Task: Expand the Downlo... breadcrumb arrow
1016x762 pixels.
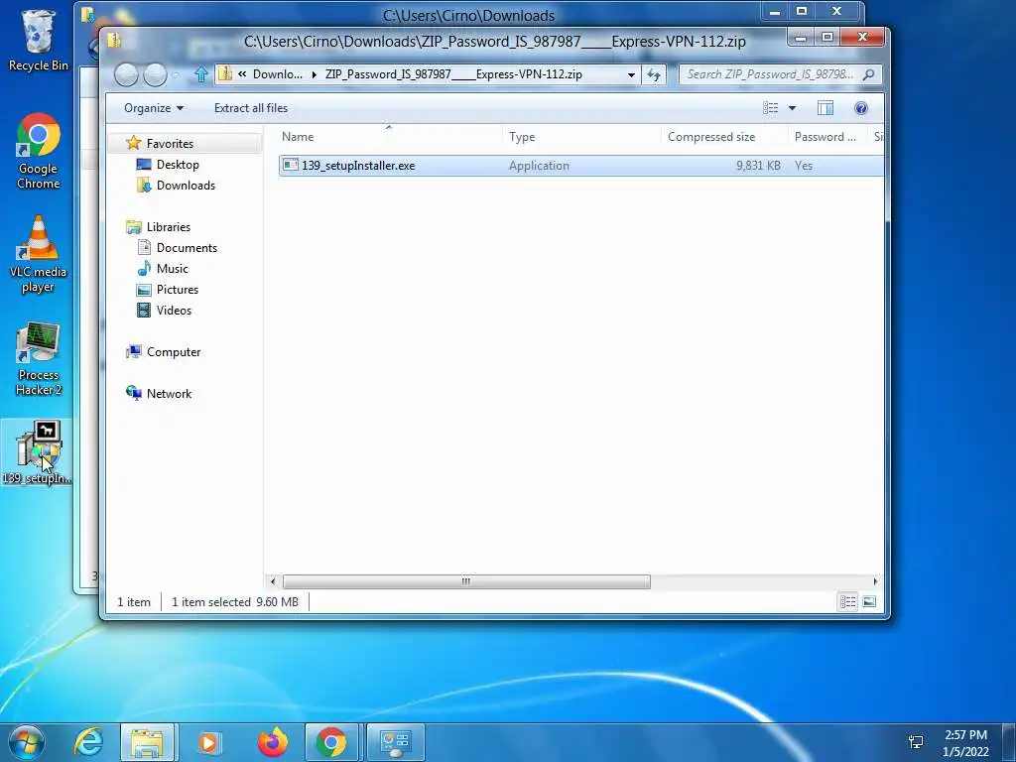Action: click(x=315, y=74)
